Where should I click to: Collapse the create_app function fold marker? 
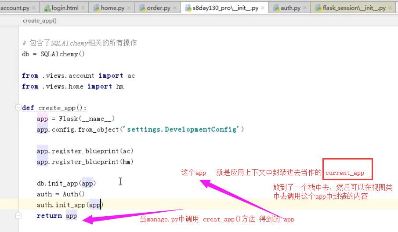point(18,108)
